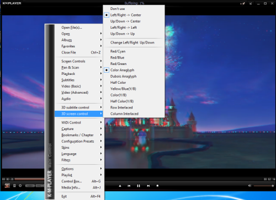Click the total duration time display

click(x=269, y=179)
